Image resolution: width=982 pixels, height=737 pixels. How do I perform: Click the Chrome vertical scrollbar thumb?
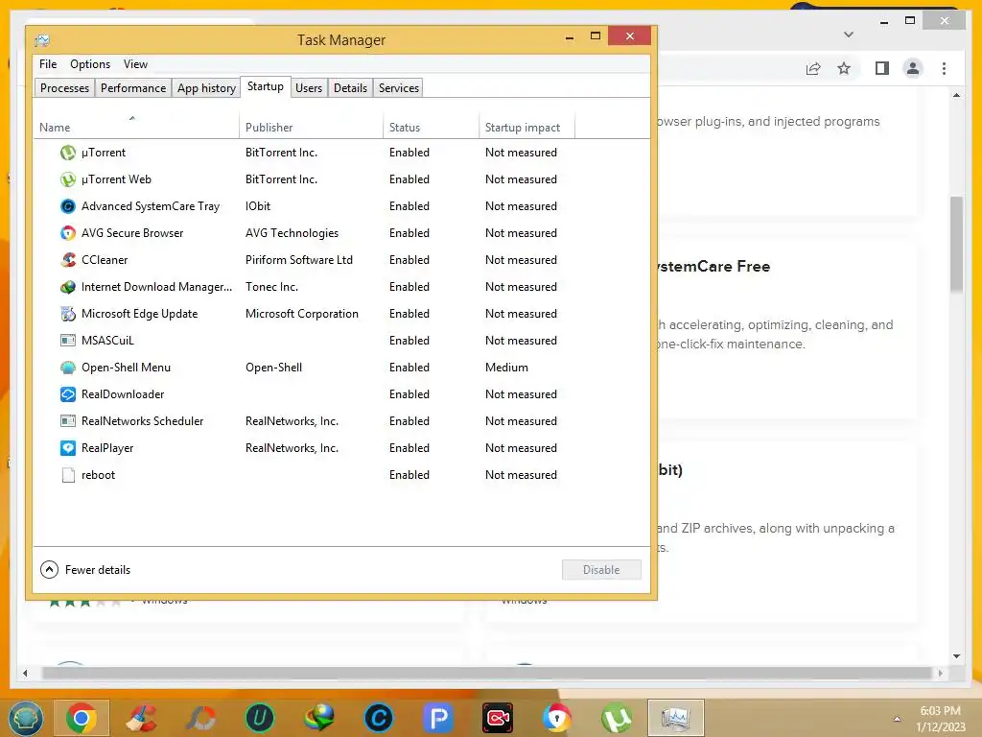(956, 245)
